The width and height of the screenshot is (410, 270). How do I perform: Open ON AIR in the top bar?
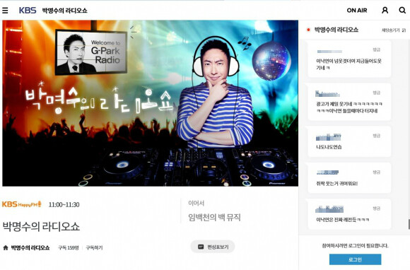click(x=357, y=11)
